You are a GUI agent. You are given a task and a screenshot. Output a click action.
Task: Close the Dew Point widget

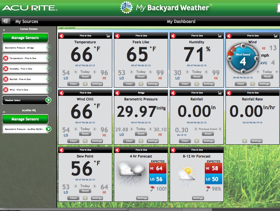62,150
